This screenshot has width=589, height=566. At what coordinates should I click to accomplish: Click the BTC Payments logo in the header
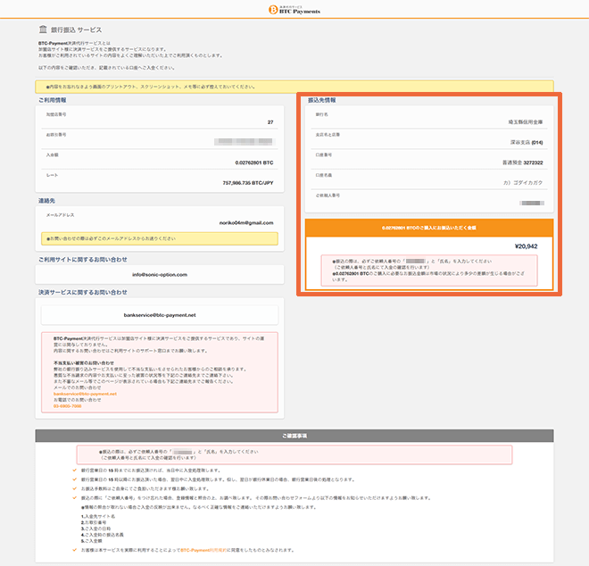pos(294,10)
